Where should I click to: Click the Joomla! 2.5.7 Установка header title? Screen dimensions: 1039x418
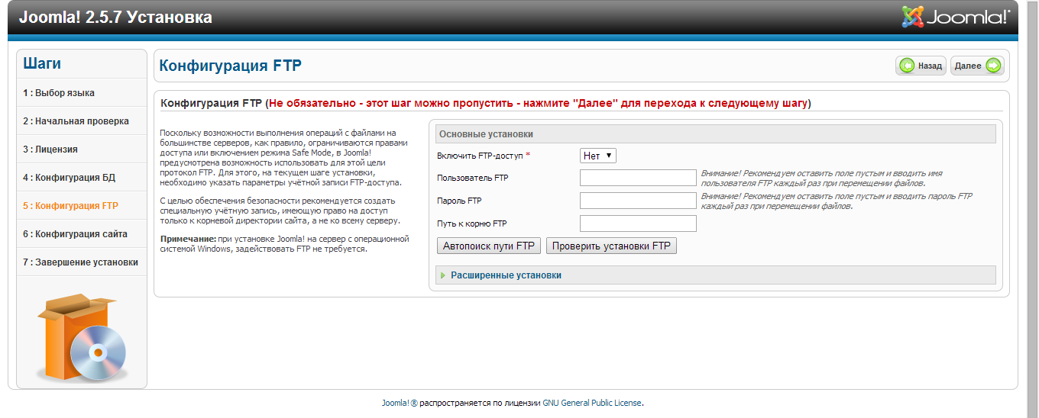[x=115, y=17]
